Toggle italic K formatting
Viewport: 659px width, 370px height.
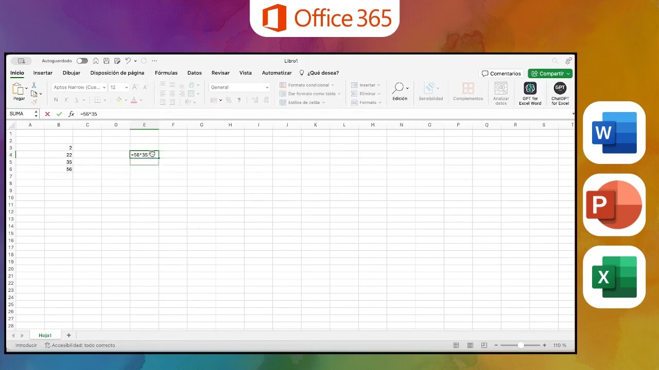[x=66, y=100]
